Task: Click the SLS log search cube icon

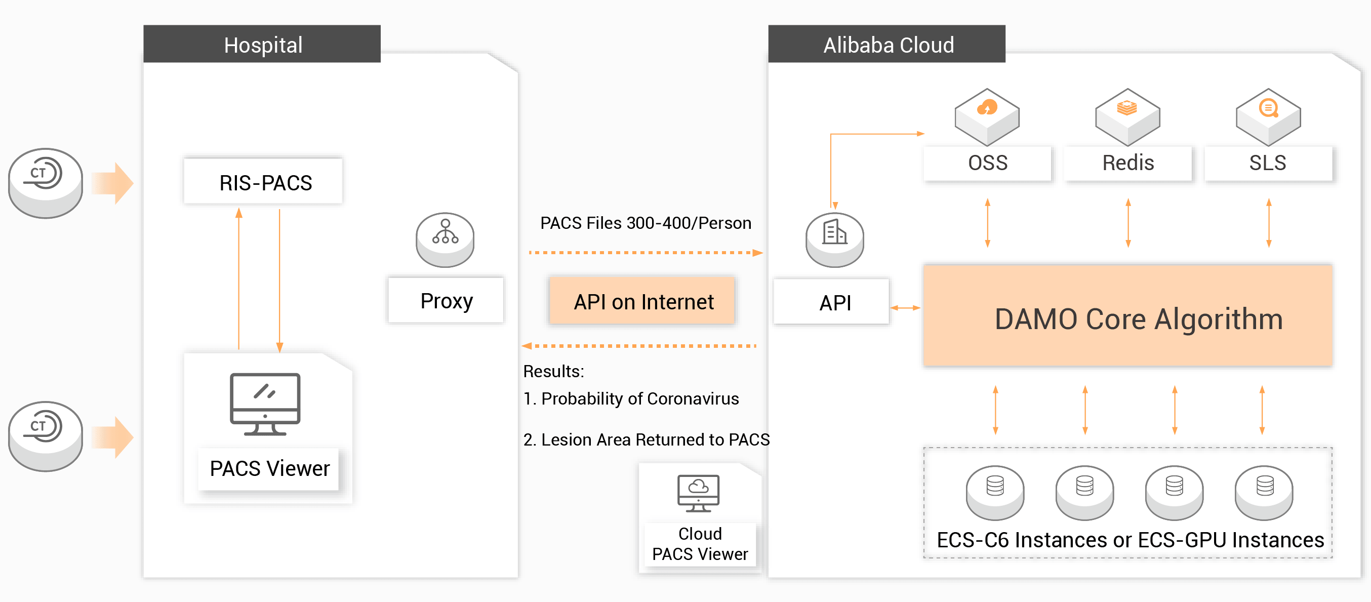Action: click(1268, 116)
